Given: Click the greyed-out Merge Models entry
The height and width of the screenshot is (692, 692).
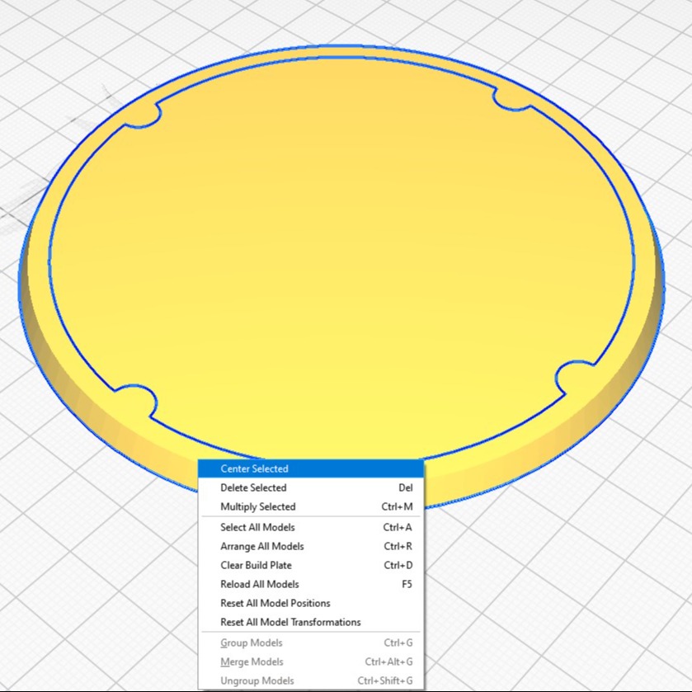Looking at the screenshot, I should (252, 661).
